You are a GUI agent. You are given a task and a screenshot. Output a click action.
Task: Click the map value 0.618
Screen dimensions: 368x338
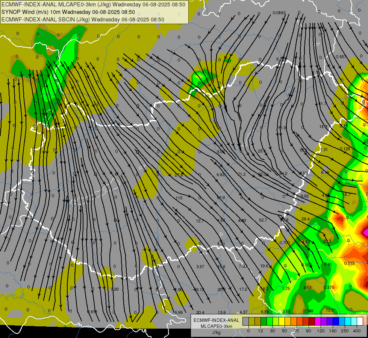tap(92, 312)
